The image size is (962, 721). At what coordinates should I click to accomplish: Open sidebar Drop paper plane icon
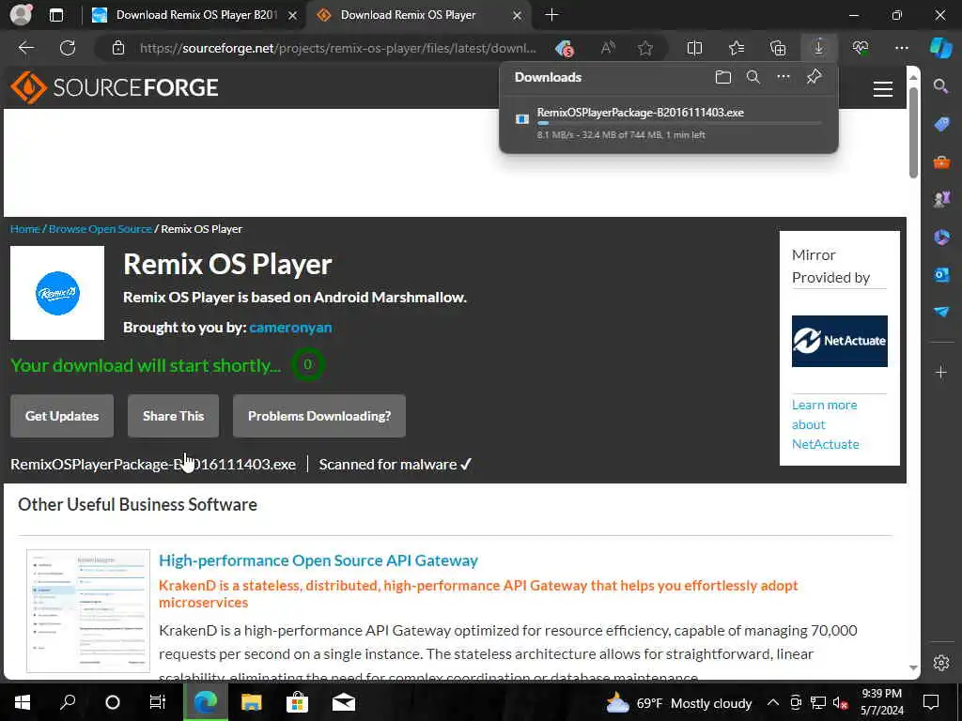[941, 312]
